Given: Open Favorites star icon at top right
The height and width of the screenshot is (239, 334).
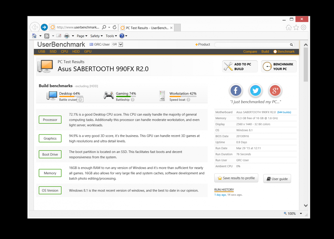Looking at the screenshot, I should coord(296,27).
